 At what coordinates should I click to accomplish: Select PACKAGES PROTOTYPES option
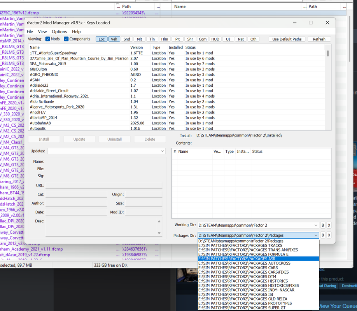[258, 303]
